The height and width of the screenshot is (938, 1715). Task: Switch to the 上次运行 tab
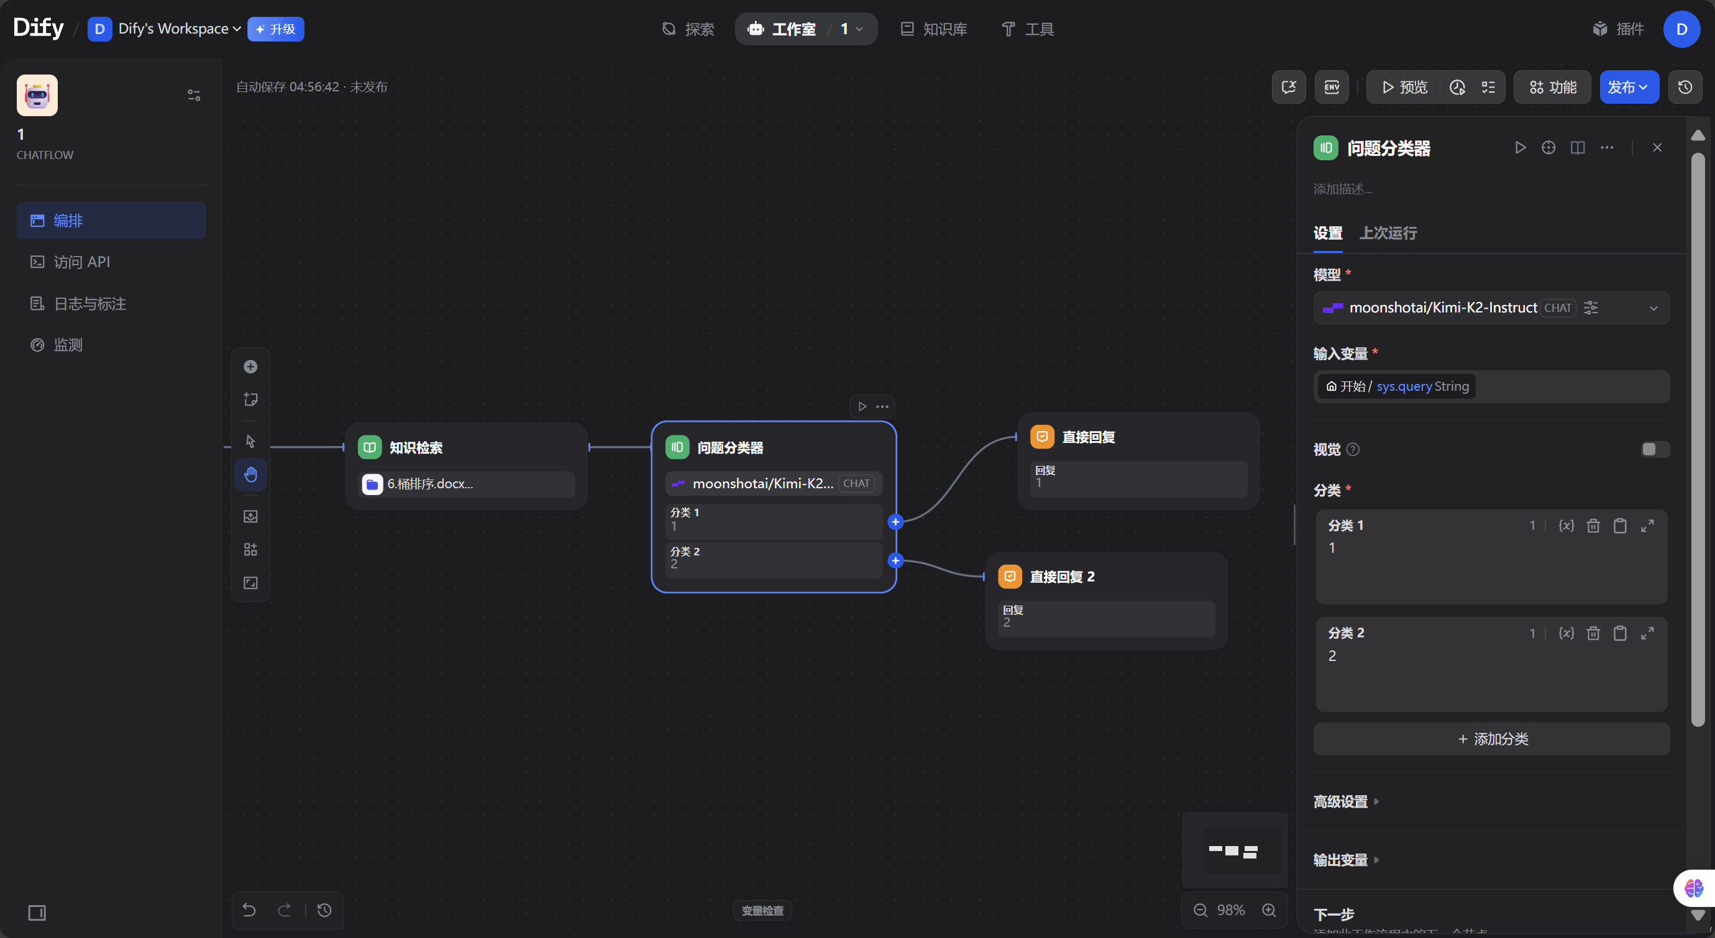pos(1388,233)
